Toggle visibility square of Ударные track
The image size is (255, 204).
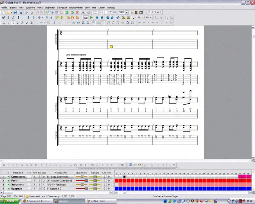[8, 188]
